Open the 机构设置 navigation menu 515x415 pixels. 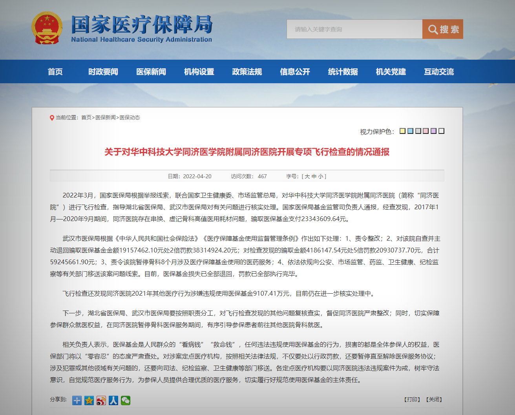pyautogui.click(x=199, y=71)
